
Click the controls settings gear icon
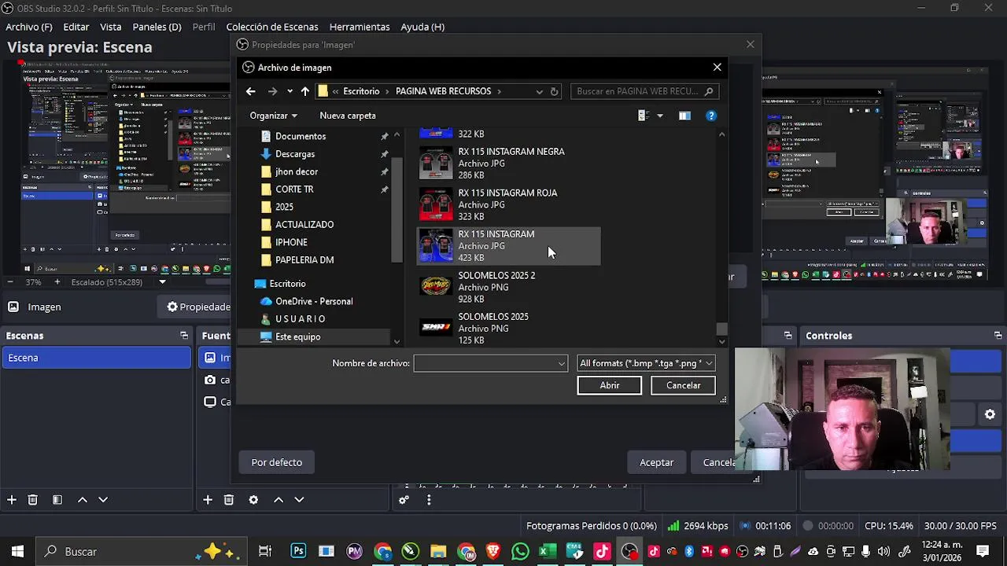click(990, 414)
